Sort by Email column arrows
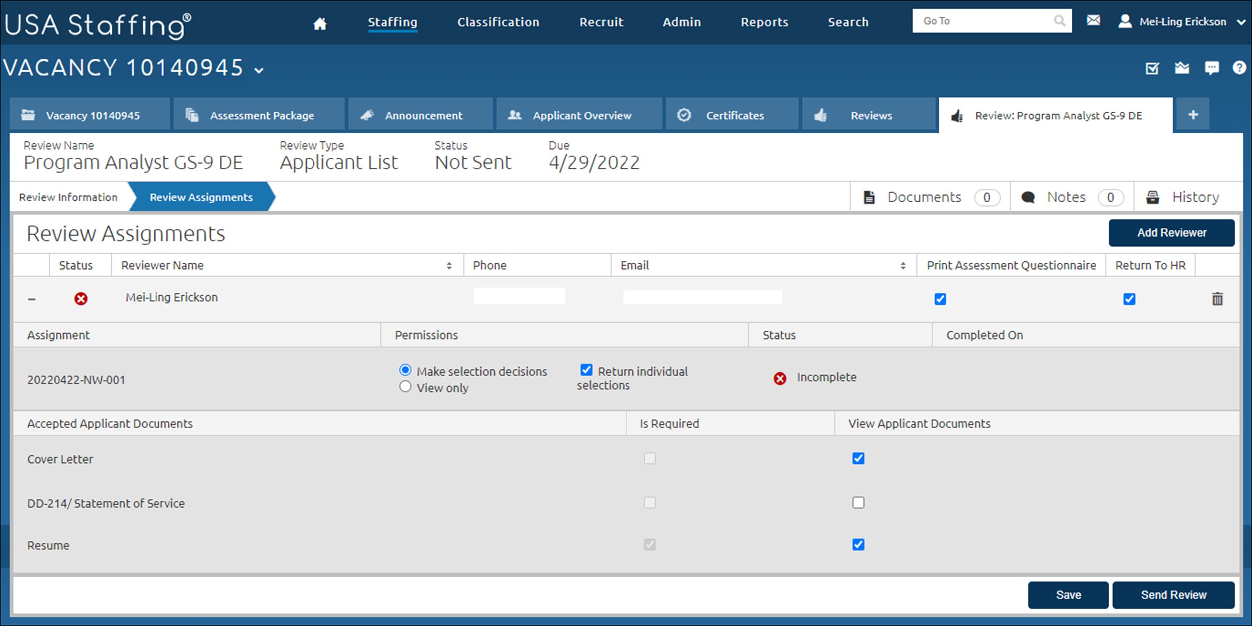 pos(903,266)
